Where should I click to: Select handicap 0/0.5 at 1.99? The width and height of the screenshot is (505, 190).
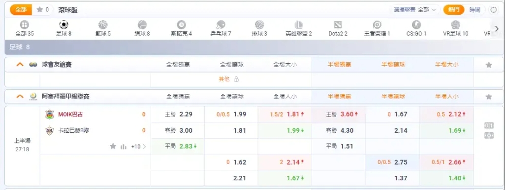[231, 115]
